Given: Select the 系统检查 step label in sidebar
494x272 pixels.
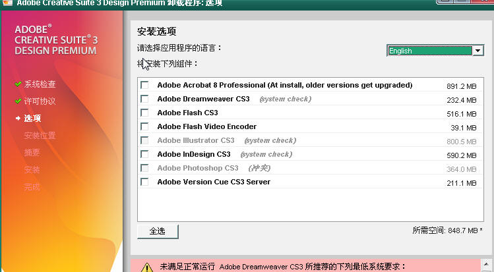Looking at the screenshot, I should click(40, 84).
